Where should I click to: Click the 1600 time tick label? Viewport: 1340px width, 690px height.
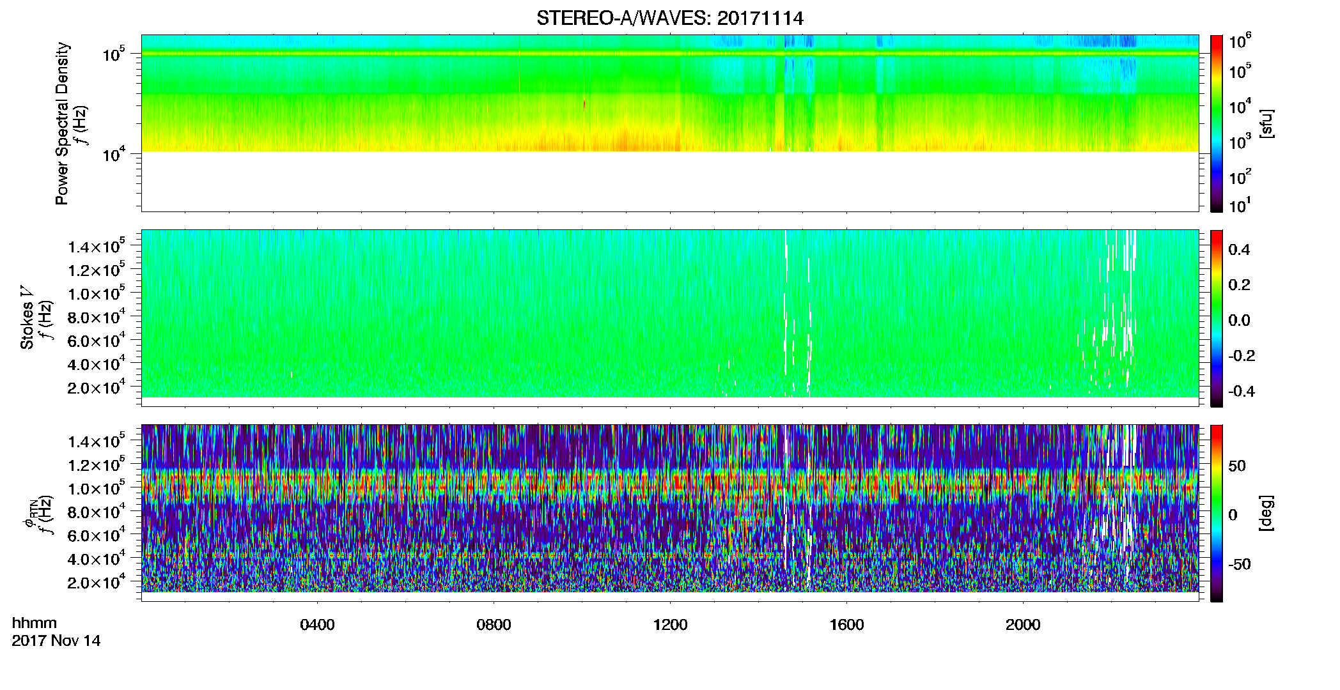[x=846, y=625]
